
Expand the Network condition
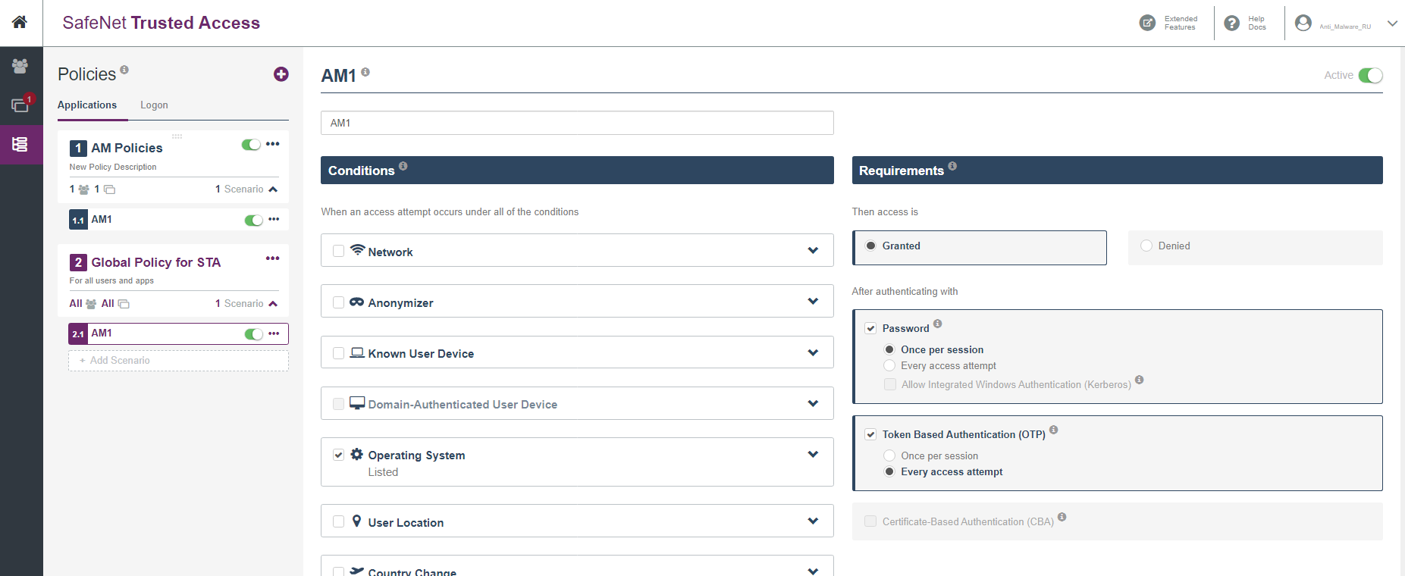pyautogui.click(x=813, y=250)
